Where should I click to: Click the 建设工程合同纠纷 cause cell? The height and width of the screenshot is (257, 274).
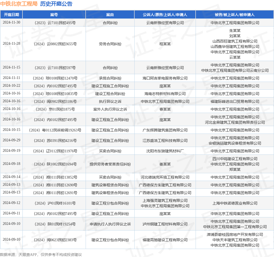[x=110, y=94]
